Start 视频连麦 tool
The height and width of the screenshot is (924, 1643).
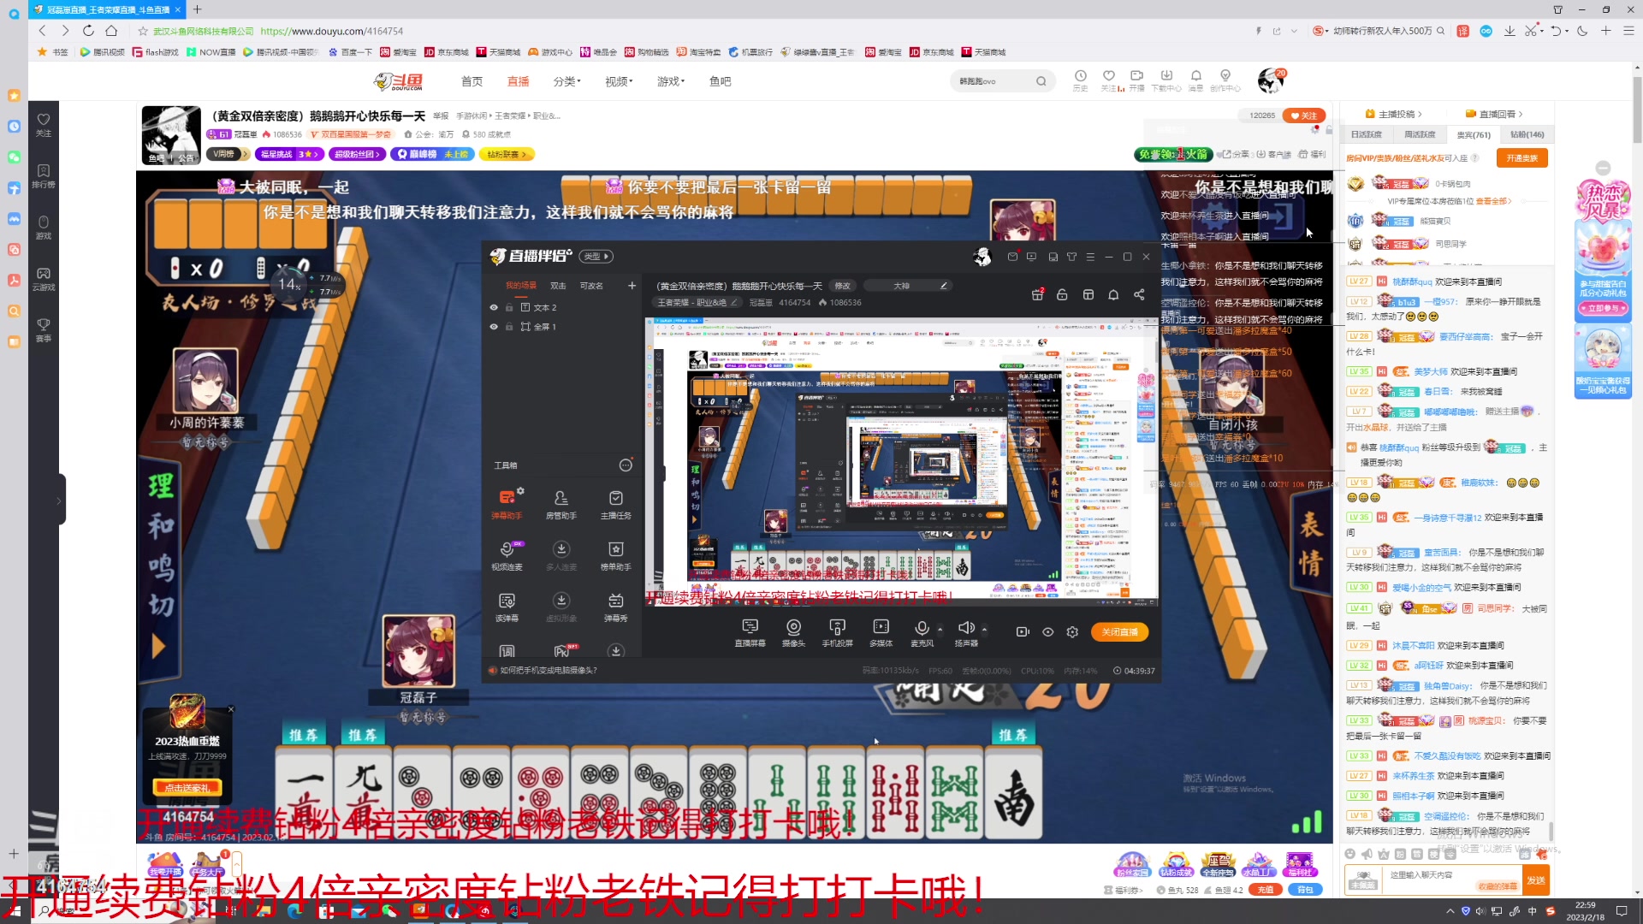[x=507, y=555]
